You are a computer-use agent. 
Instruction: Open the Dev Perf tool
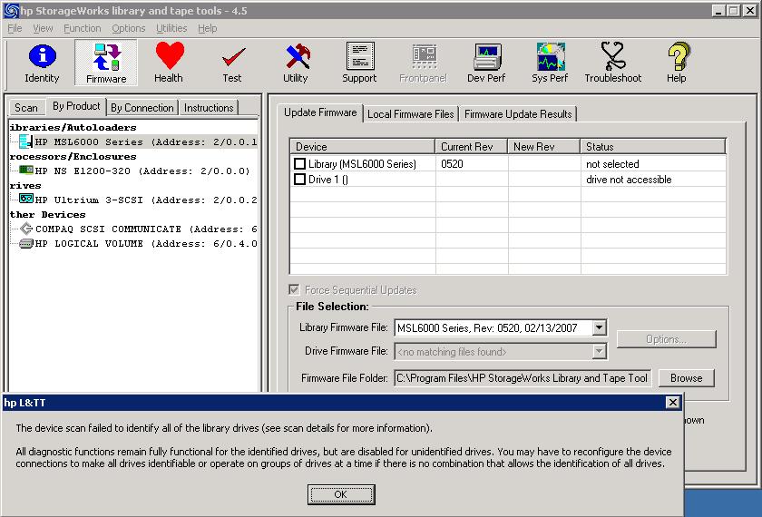click(486, 63)
